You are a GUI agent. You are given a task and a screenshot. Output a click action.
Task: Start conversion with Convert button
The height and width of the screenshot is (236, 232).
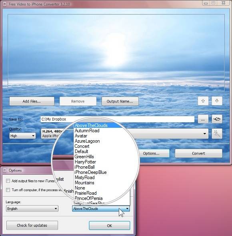(x=198, y=153)
